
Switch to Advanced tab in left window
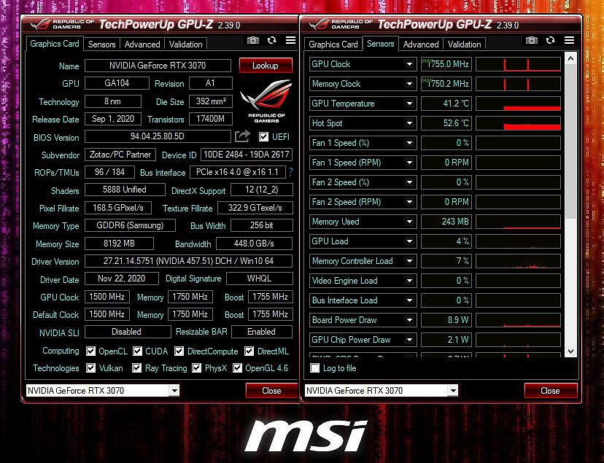pos(142,44)
